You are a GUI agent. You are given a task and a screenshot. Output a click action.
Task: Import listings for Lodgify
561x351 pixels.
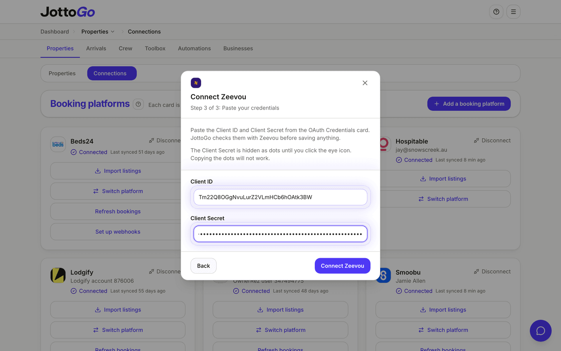118,310
